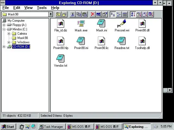Select Floppy (A:) drive in tree
The width and height of the screenshot is (174, 130).
pyautogui.click(x=19, y=25)
